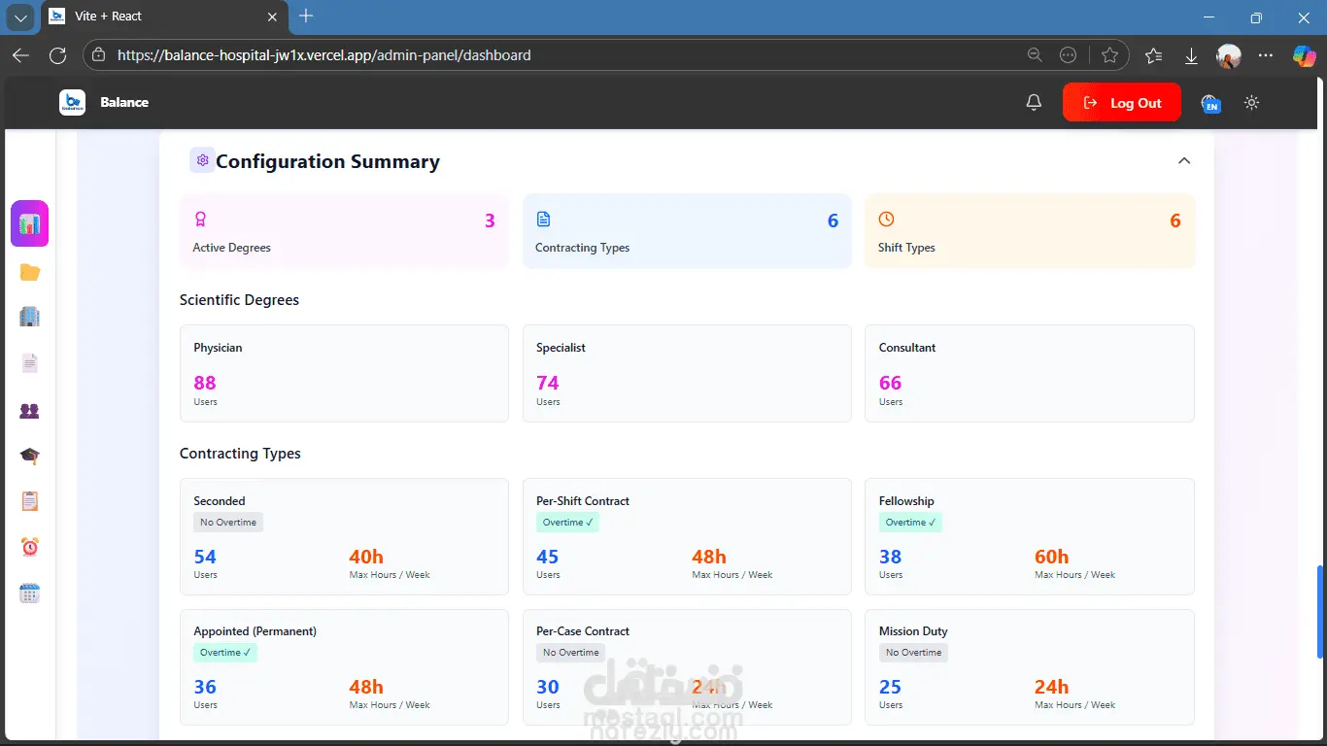The image size is (1327, 746).
Task: Open the browser profile avatar
Action: tap(1229, 55)
